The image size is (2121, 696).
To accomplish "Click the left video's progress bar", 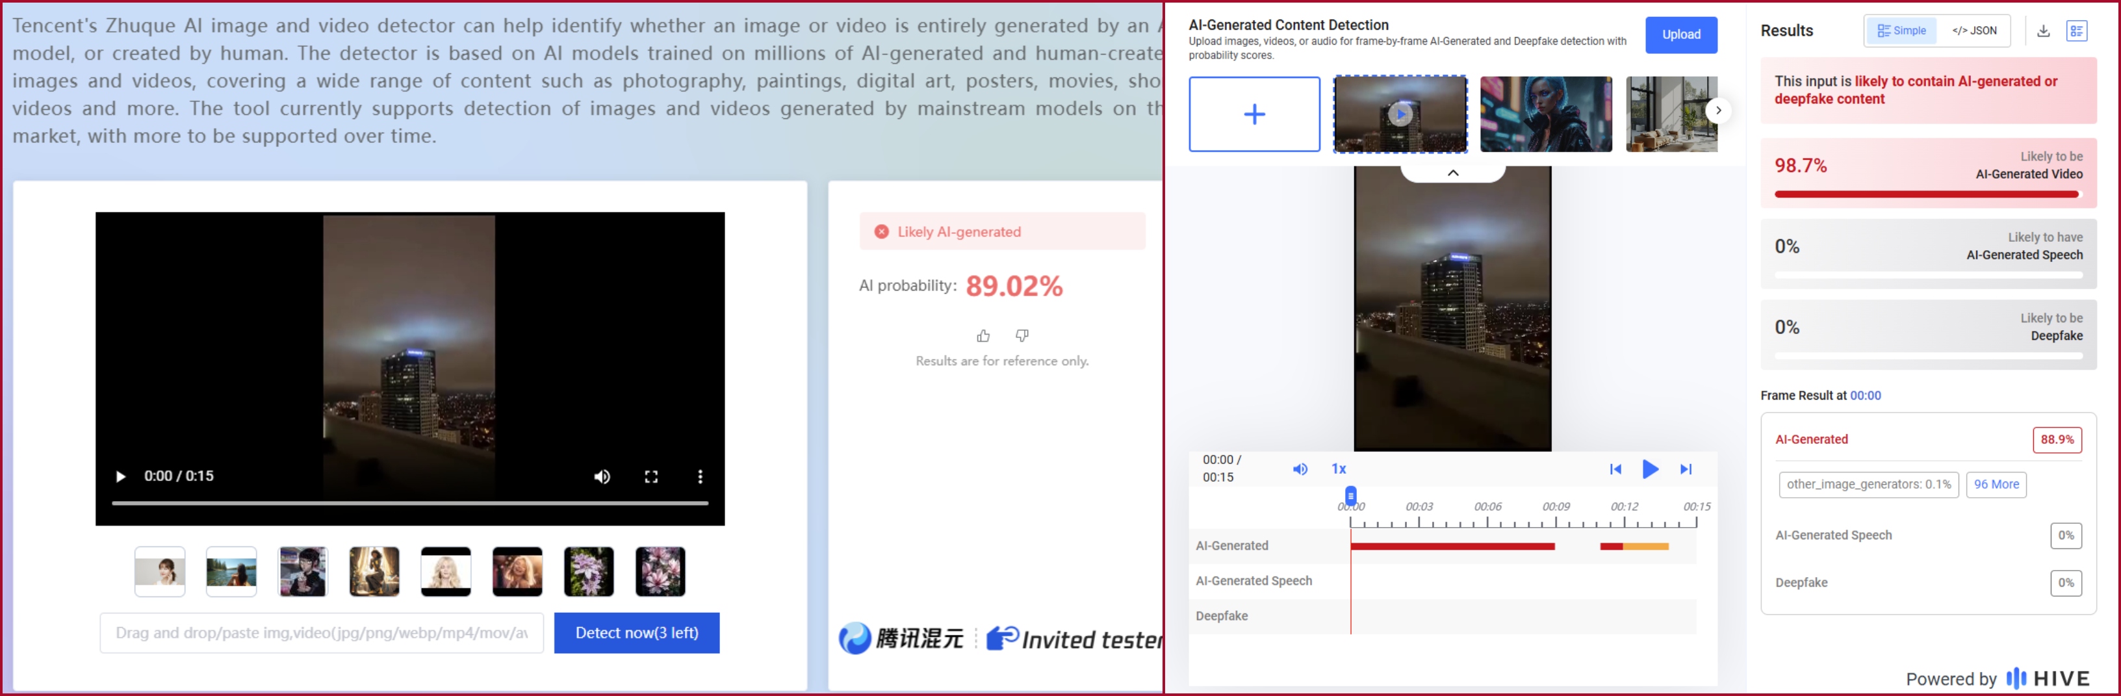I will coord(410,502).
